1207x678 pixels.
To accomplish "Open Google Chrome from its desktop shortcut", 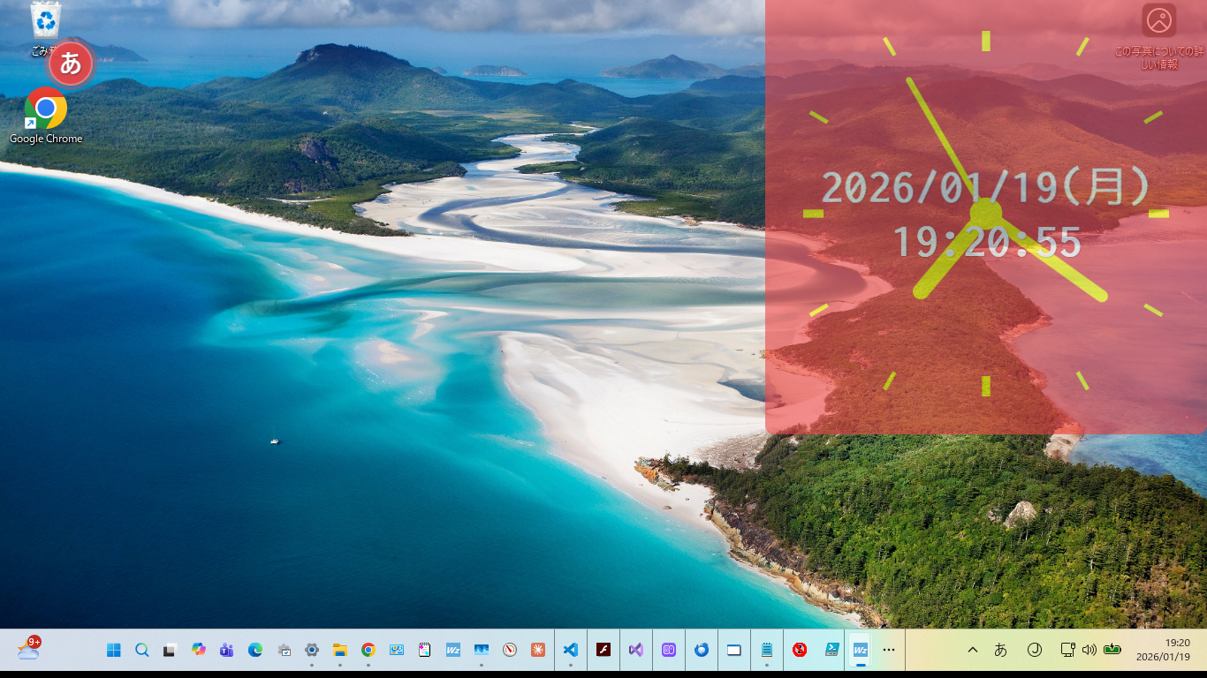I will 46,109.
